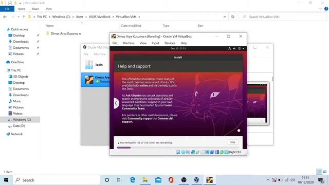Viewport: 329px width, 185px height.
Task: Open the Input menu of the running VM window
Action: point(155,43)
